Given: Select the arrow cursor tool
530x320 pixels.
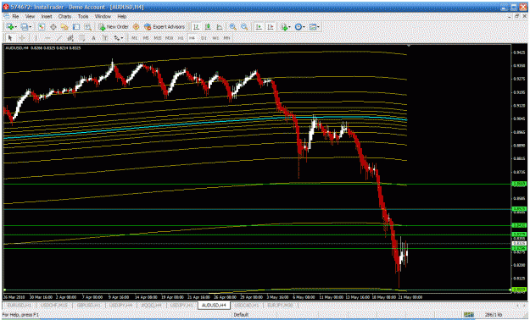Looking at the screenshot, I should pyautogui.click(x=10, y=38).
